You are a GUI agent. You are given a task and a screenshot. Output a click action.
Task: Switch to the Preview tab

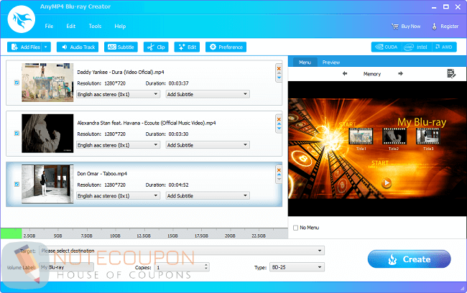[x=331, y=62]
